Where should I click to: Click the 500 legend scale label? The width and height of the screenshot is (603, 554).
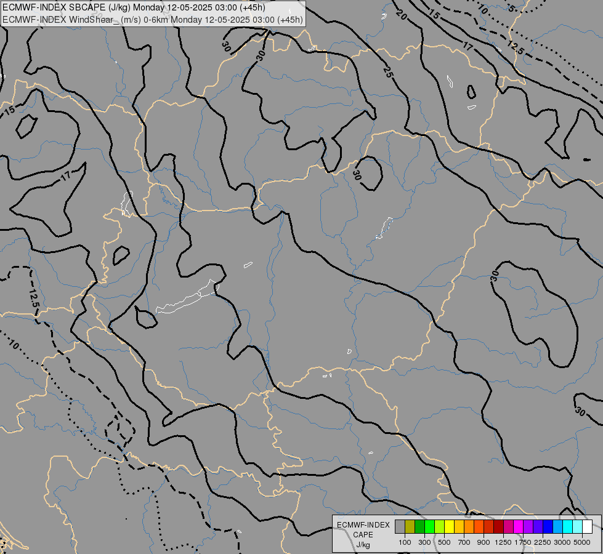[444, 542]
